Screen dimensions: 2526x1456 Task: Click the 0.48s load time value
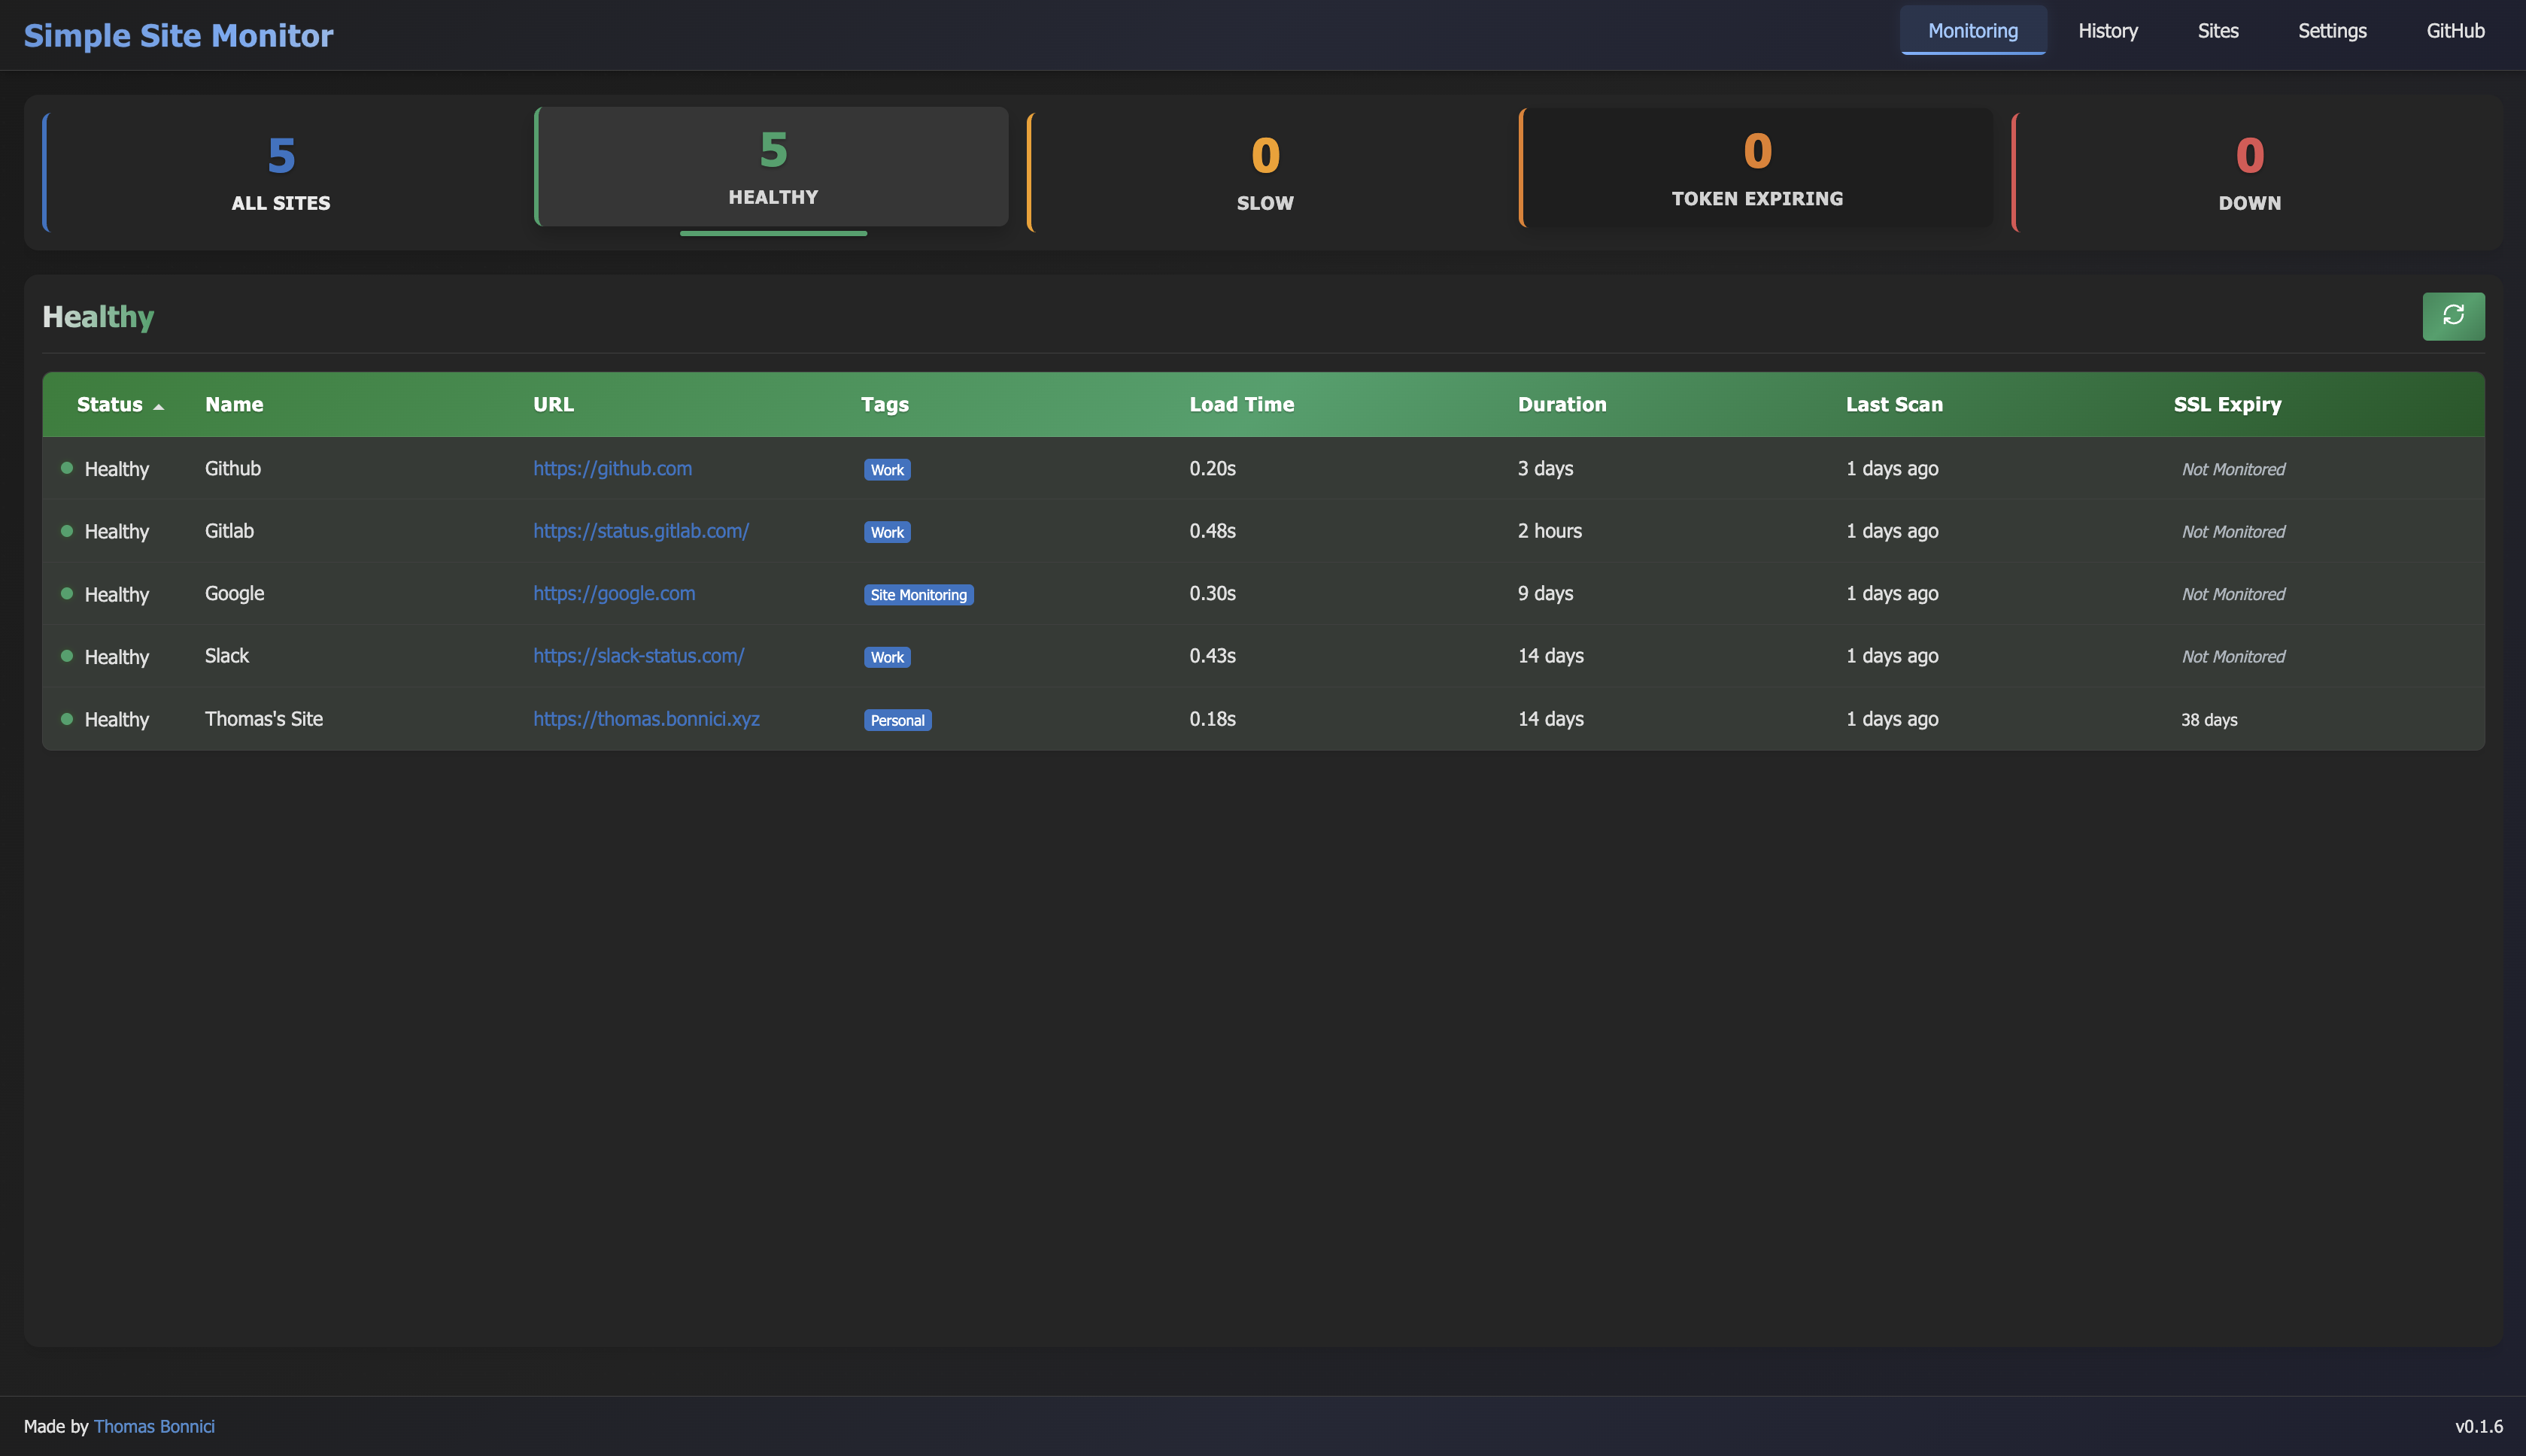pyautogui.click(x=1212, y=531)
